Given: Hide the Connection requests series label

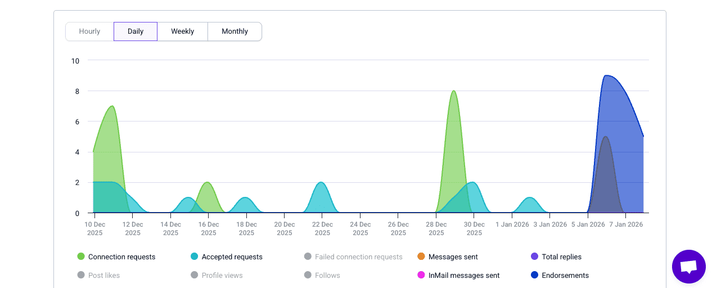Looking at the screenshot, I should pos(121,256).
